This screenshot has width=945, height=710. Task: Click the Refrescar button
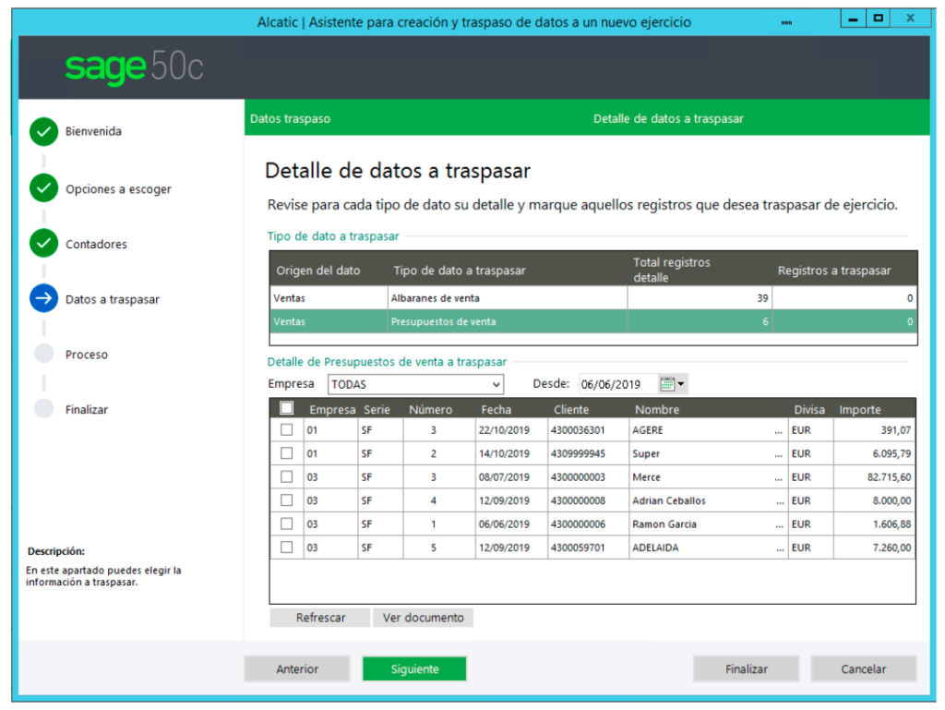(x=320, y=618)
